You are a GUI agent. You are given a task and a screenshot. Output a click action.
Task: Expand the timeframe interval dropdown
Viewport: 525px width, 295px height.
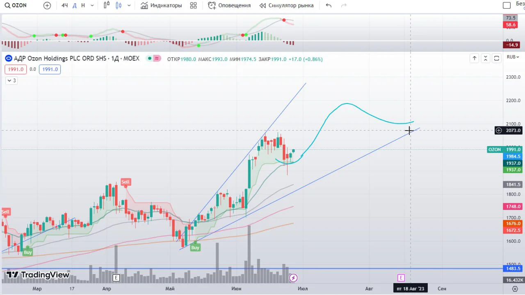[x=92, y=5]
